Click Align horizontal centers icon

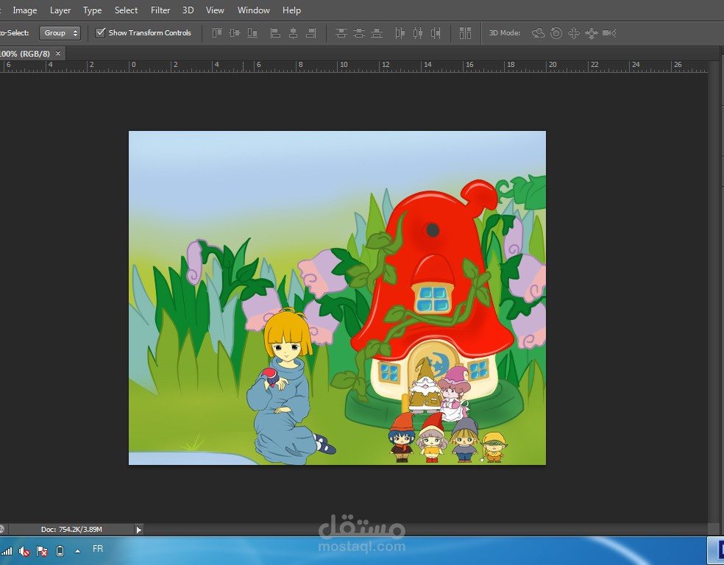click(x=293, y=33)
